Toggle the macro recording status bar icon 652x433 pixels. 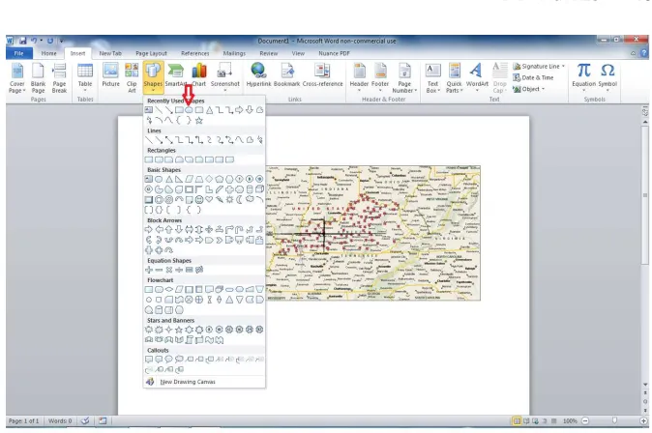click(103, 421)
